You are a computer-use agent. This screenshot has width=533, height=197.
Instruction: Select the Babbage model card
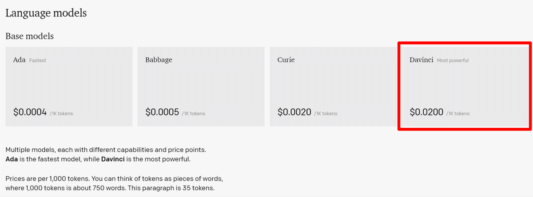201,87
